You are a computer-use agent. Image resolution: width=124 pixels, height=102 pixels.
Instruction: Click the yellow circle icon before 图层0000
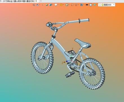pyautogui.click(x=103, y=5)
